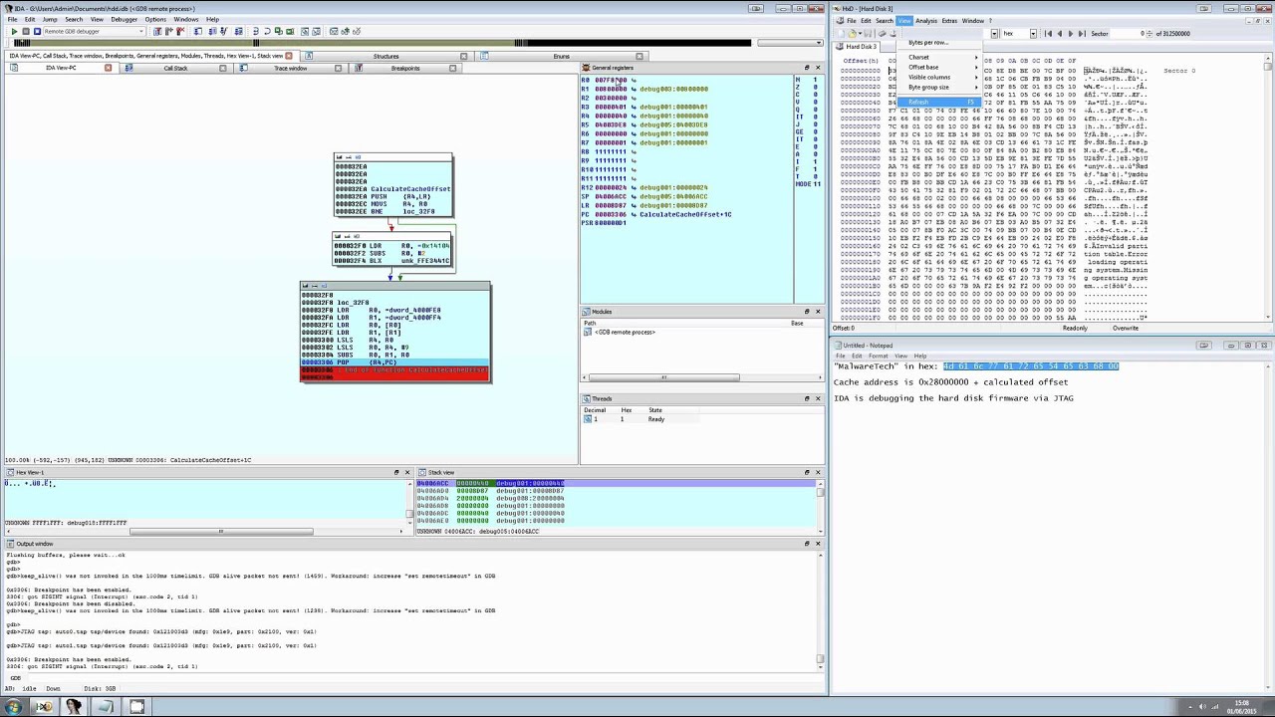The height and width of the screenshot is (717, 1275).
Task: Float the Modules panel
Action: click(807, 312)
